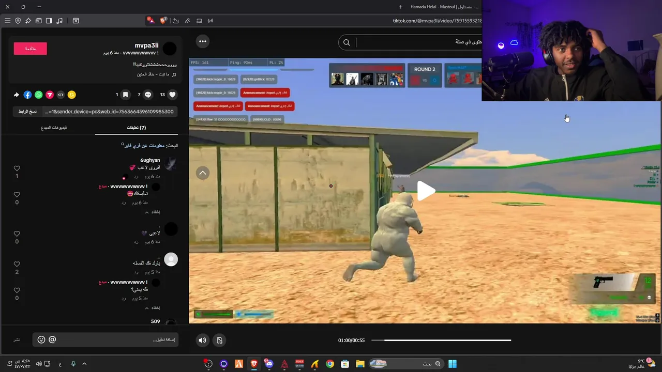Open 6ughyan commenter profile name
Image resolution: width=662 pixels, height=372 pixels.
[x=150, y=161]
